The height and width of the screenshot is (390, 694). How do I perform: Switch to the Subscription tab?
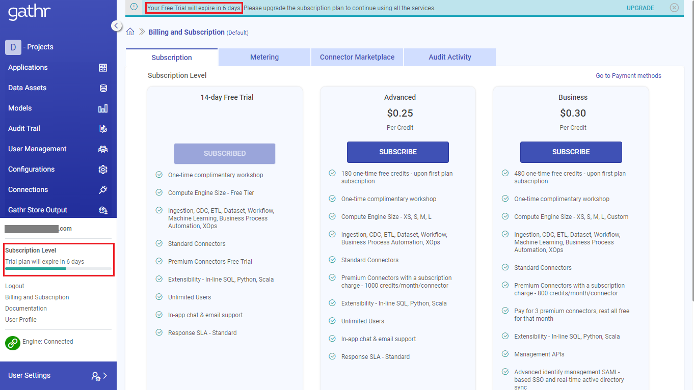point(172,58)
